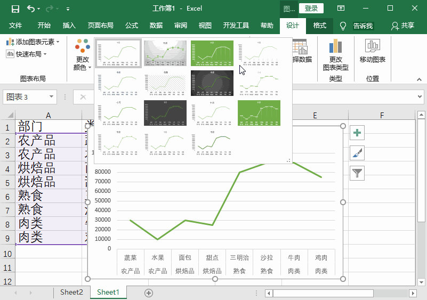The image size is (427, 300).
Task: Open the 文件 menu tab
Action: (15, 26)
